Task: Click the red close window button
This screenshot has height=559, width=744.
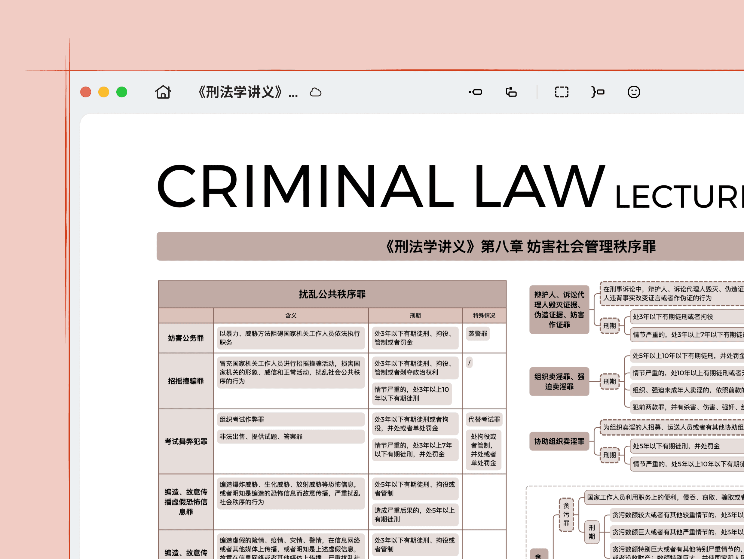Action: click(x=86, y=92)
